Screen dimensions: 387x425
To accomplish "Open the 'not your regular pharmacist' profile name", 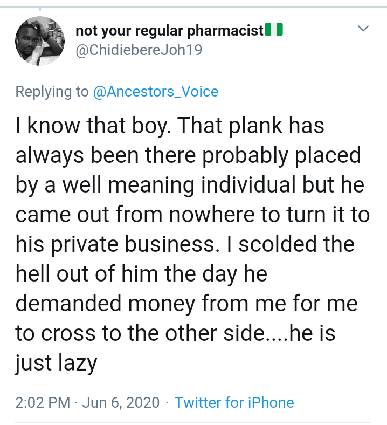I will (x=170, y=31).
